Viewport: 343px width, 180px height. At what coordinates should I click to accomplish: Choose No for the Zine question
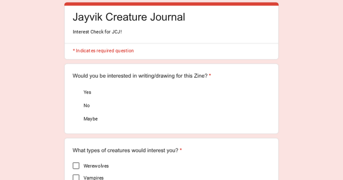pos(87,106)
